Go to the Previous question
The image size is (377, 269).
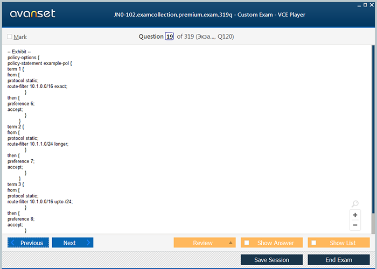[x=28, y=243]
